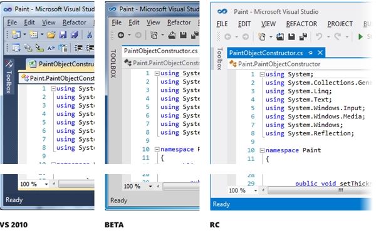Click the 'A' text icon in VS 2010 second toolbar
The width and height of the screenshot is (376, 233).
[x=51, y=48]
